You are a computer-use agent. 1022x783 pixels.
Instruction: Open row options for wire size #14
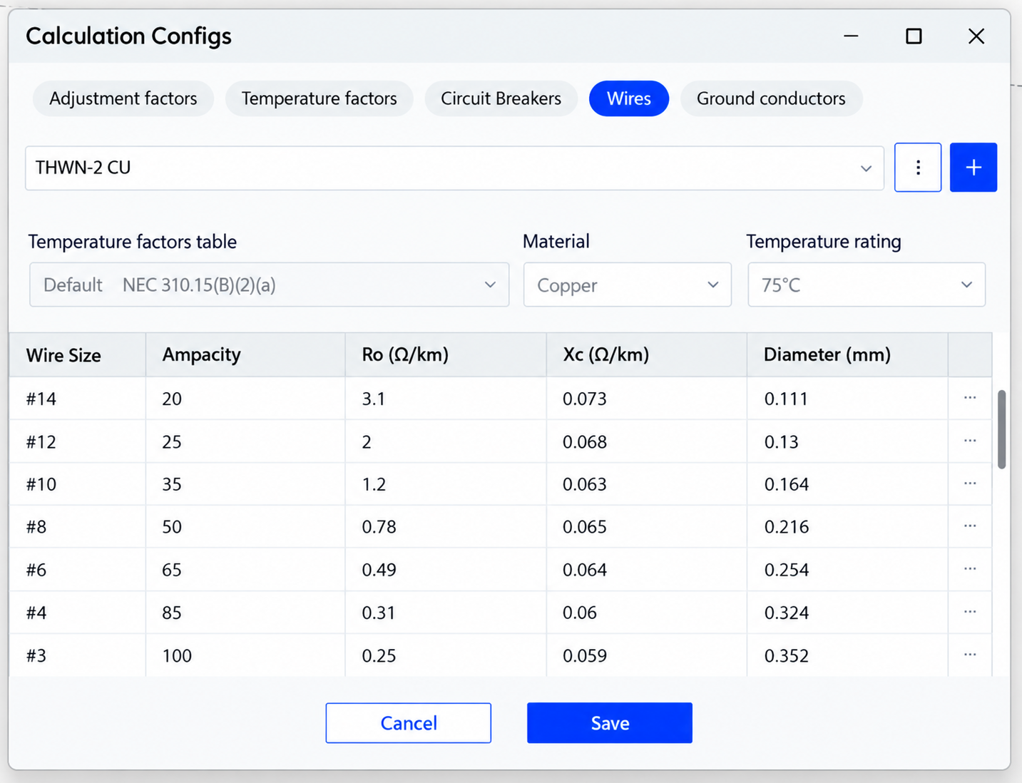(x=969, y=398)
